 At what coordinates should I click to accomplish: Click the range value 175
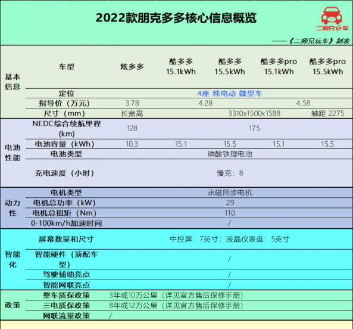tap(254, 128)
